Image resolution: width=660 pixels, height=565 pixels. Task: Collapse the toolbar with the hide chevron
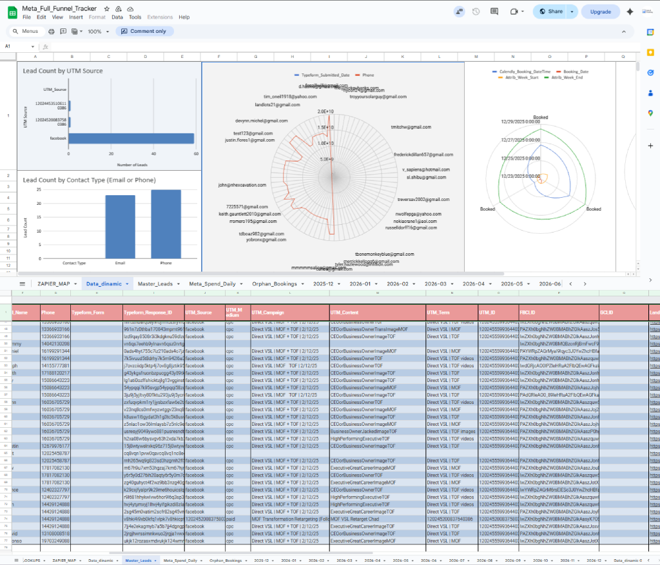pos(623,32)
